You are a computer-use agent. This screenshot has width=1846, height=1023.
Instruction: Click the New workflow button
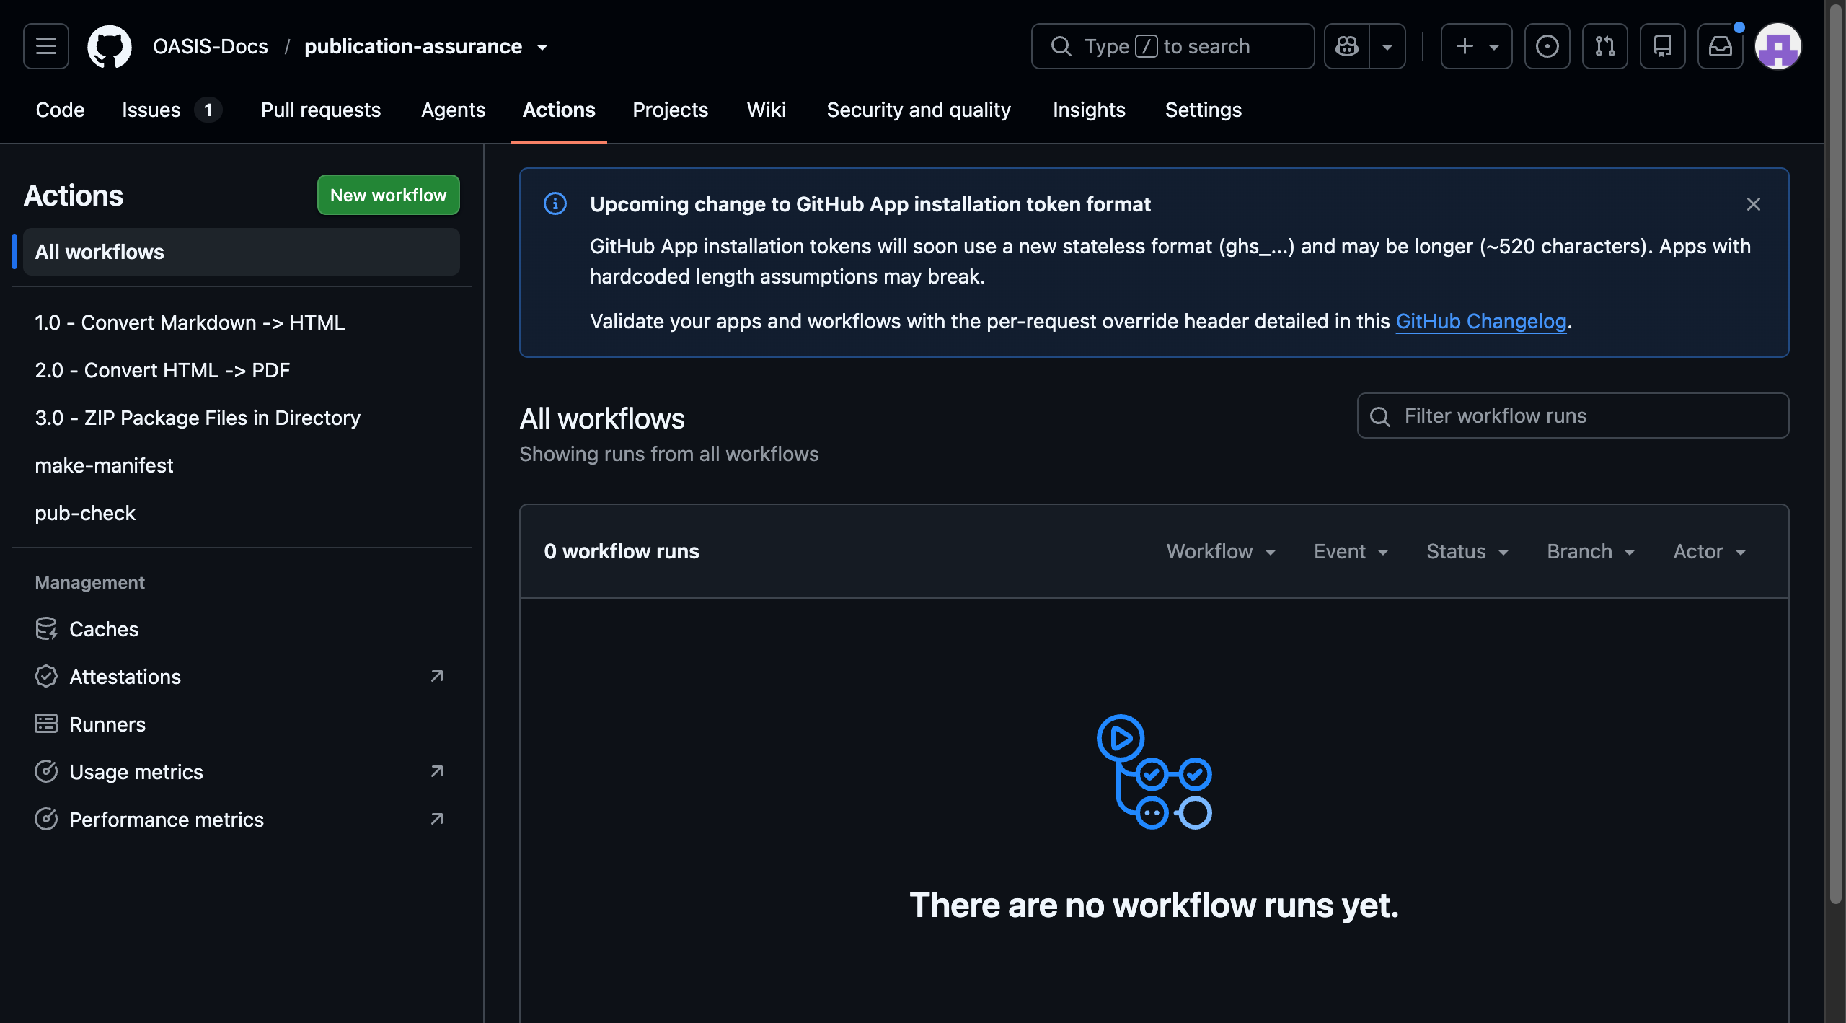click(x=388, y=195)
